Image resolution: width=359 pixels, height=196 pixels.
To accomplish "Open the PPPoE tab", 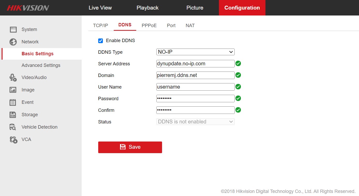I will click(x=149, y=26).
